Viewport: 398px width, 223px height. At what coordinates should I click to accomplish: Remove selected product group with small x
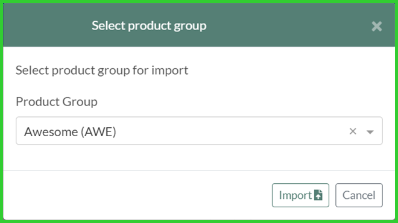[x=353, y=131]
